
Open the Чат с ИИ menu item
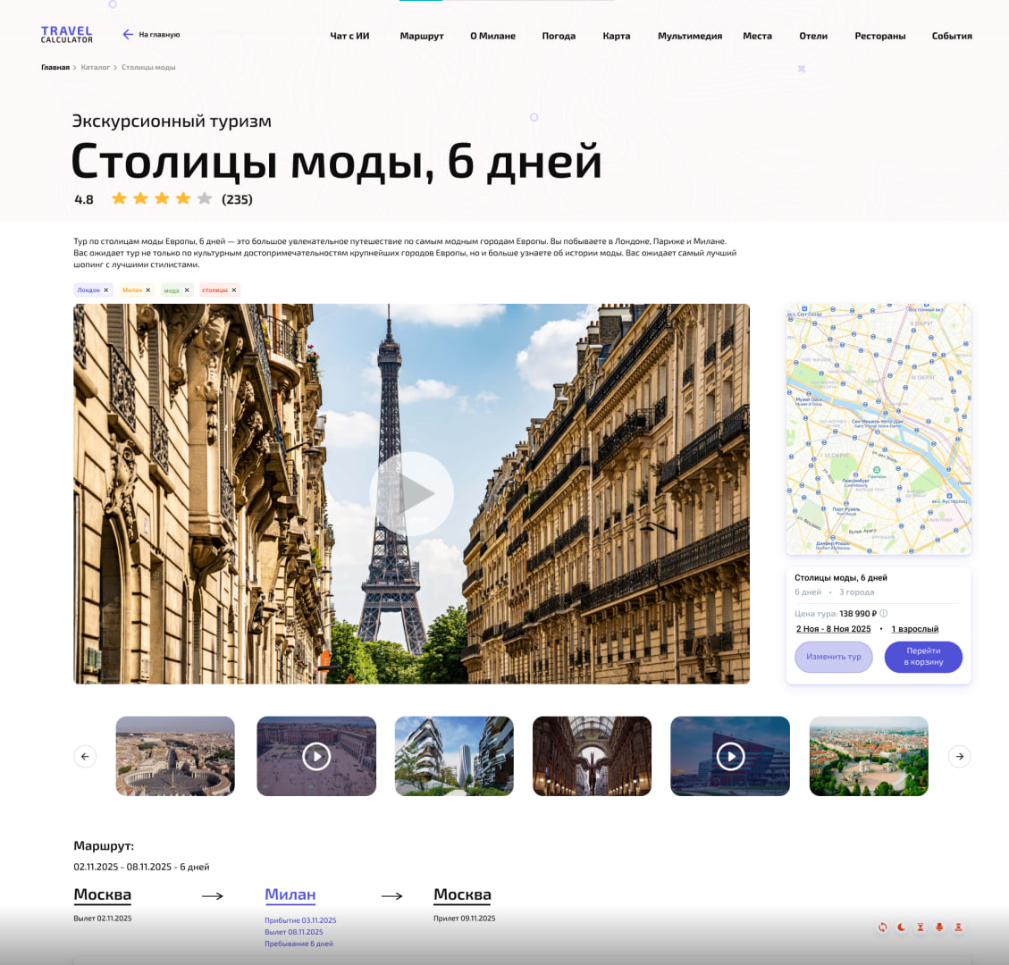click(349, 36)
